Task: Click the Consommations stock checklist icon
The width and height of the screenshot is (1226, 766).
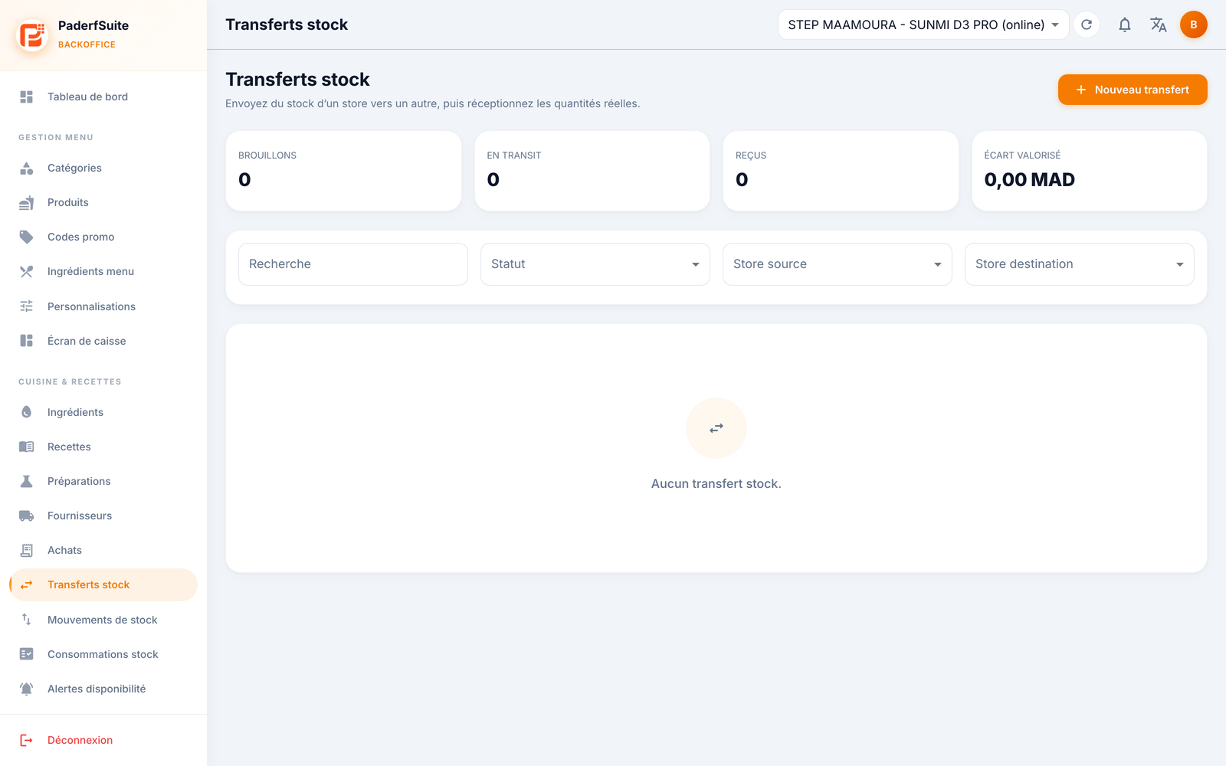Action: [27, 654]
